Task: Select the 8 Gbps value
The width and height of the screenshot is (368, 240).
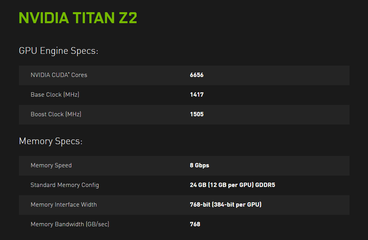Action: 199,165
